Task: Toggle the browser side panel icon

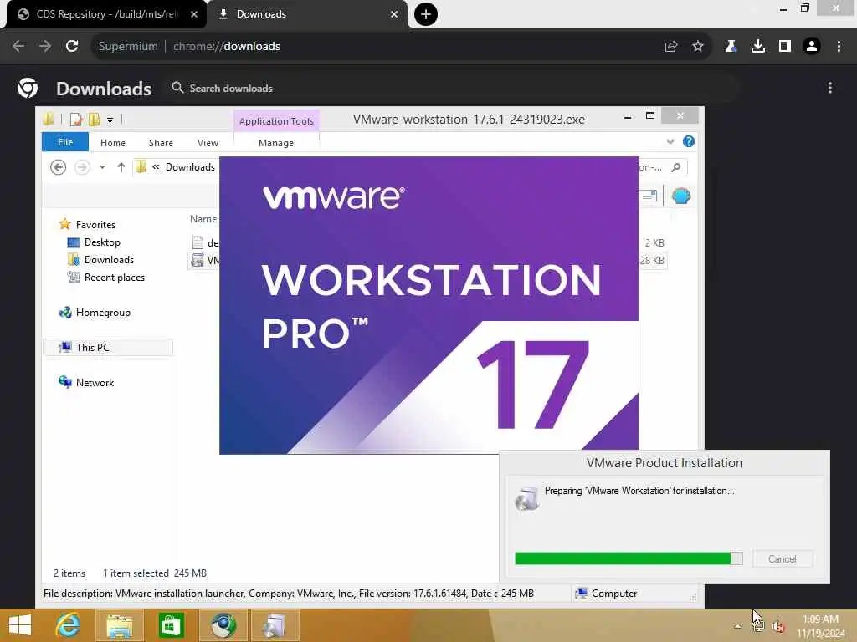Action: pyautogui.click(x=785, y=47)
